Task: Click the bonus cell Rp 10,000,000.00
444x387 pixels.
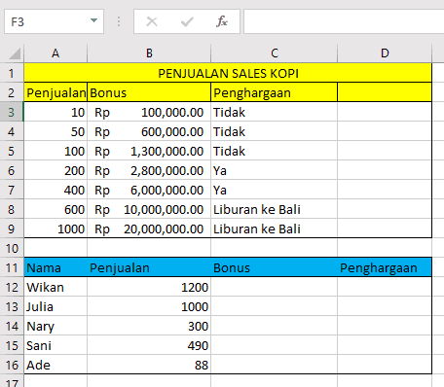Action: [x=149, y=209]
